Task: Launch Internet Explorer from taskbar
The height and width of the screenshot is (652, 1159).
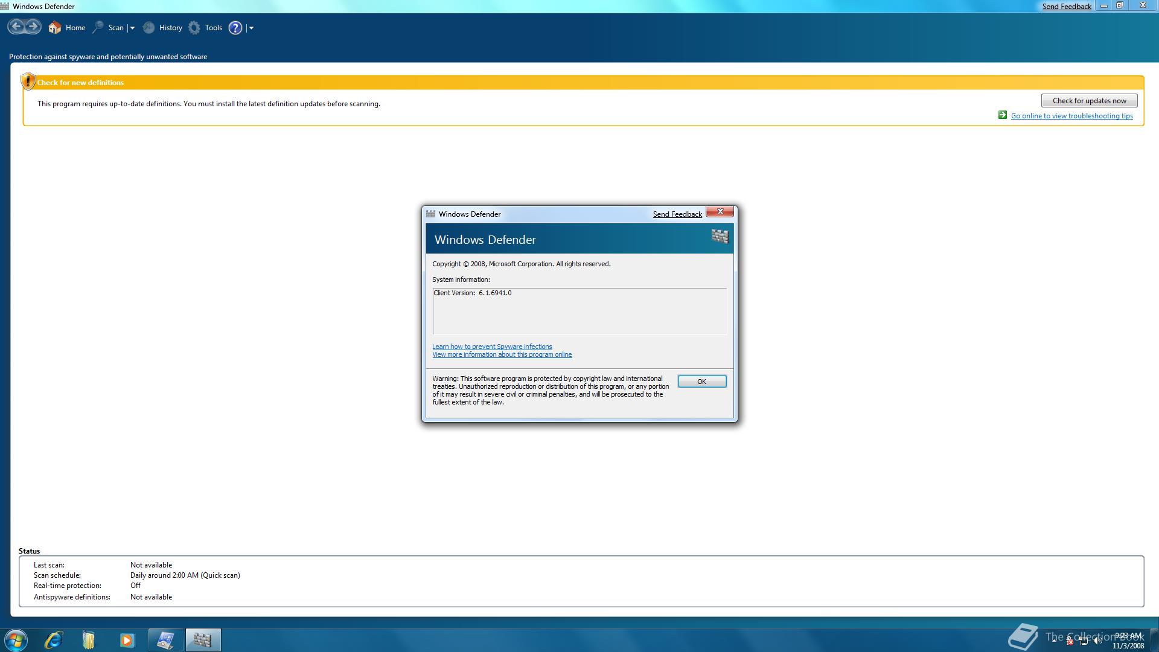Action: (x=54, y=640)
